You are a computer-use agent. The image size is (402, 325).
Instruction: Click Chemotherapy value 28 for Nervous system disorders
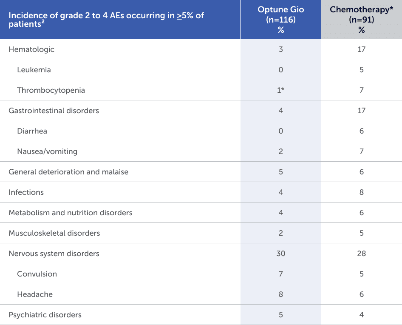(x=361, y=254)
